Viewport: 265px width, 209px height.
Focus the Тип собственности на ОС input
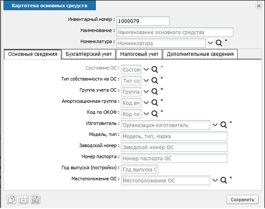(131, 80)
